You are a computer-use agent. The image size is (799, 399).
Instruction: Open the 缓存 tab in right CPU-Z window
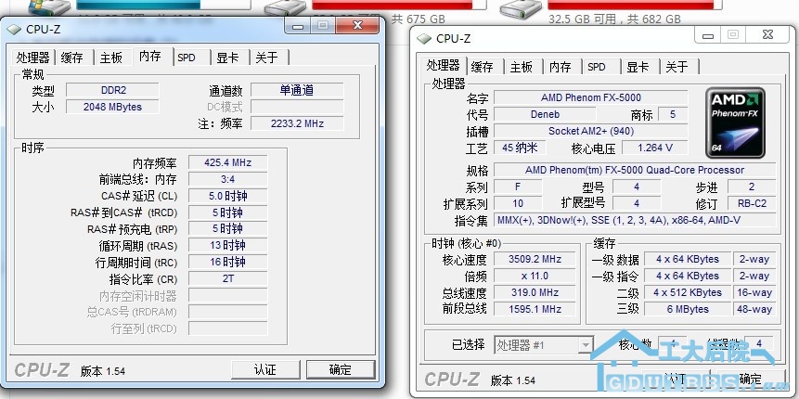(x=482, y=67)
